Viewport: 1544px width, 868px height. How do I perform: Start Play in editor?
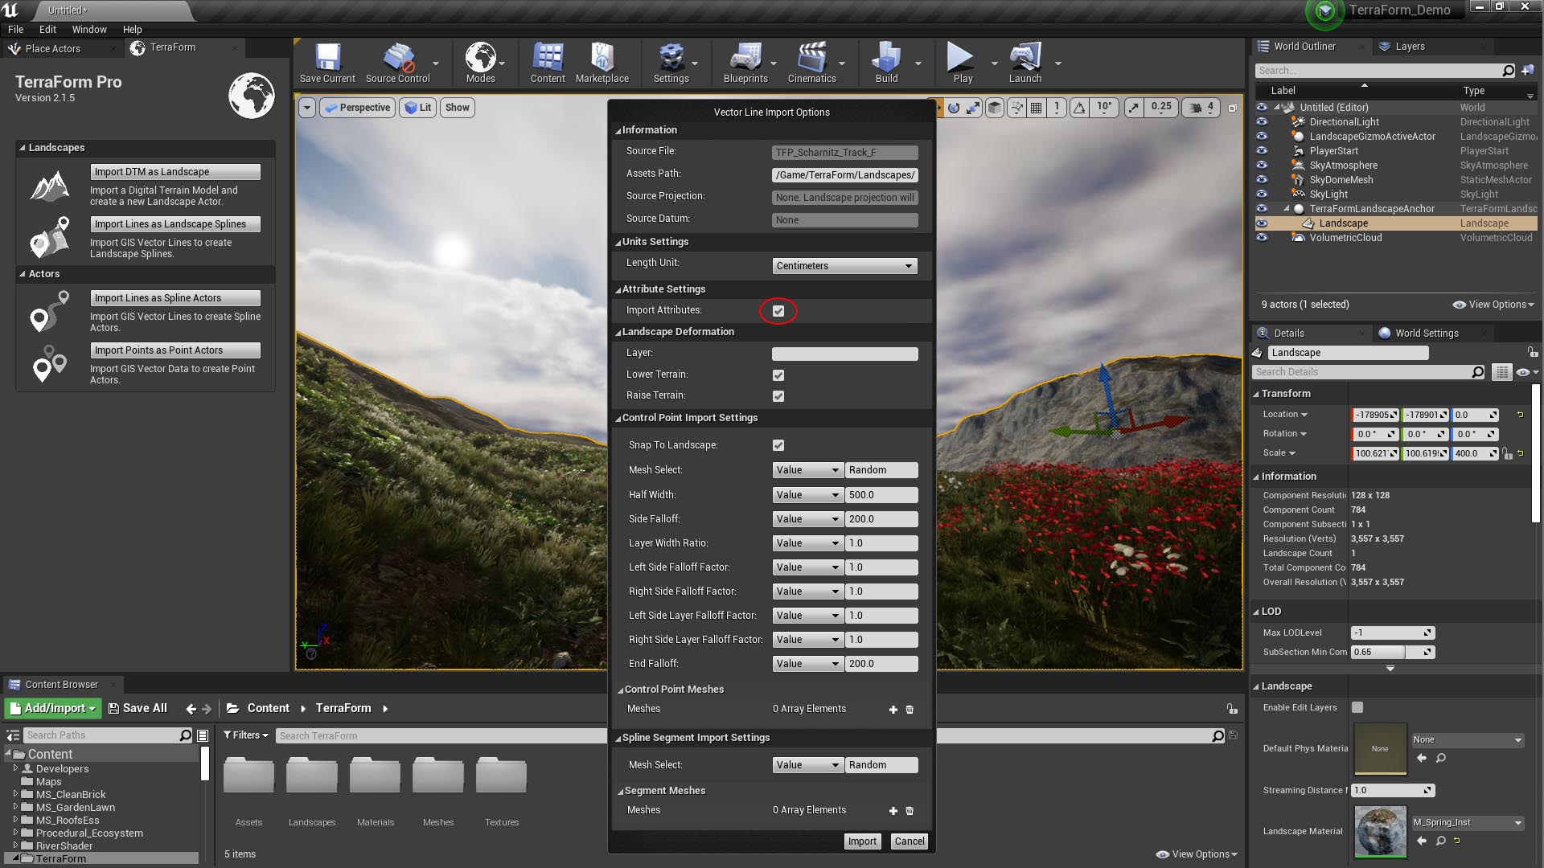point(963,63)
